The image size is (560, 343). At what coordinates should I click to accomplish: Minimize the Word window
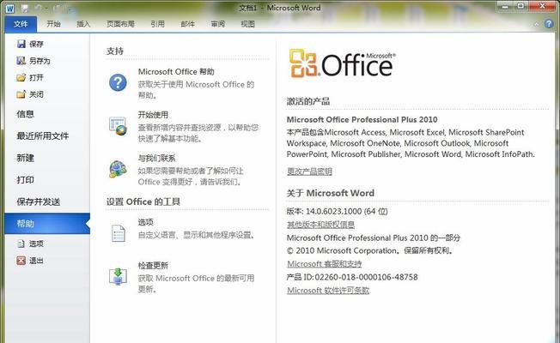click(x=505, y=6)
